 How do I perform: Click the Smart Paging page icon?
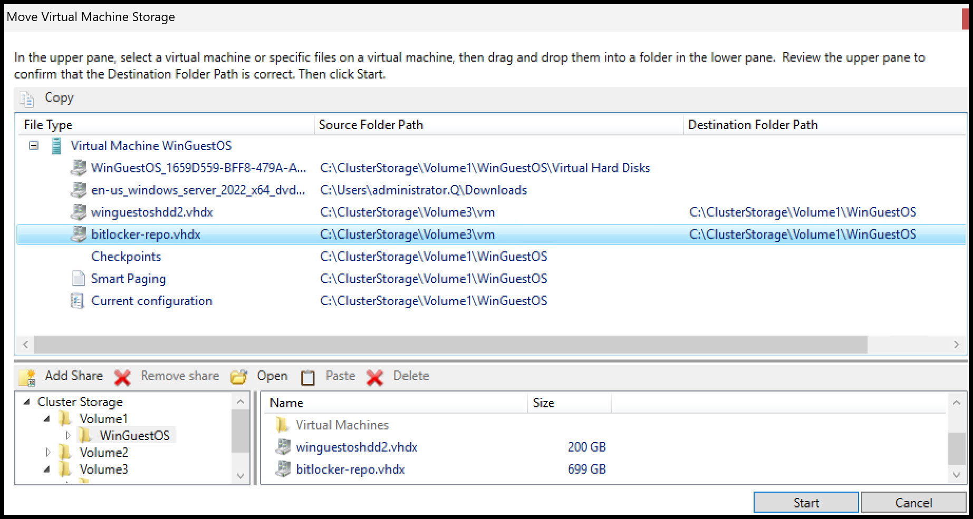click(78, 278)
